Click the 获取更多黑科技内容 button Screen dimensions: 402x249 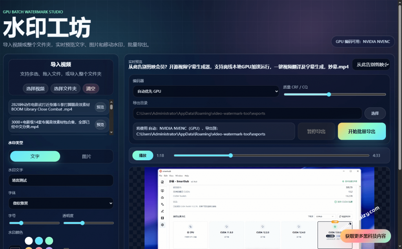pos(365,236)
